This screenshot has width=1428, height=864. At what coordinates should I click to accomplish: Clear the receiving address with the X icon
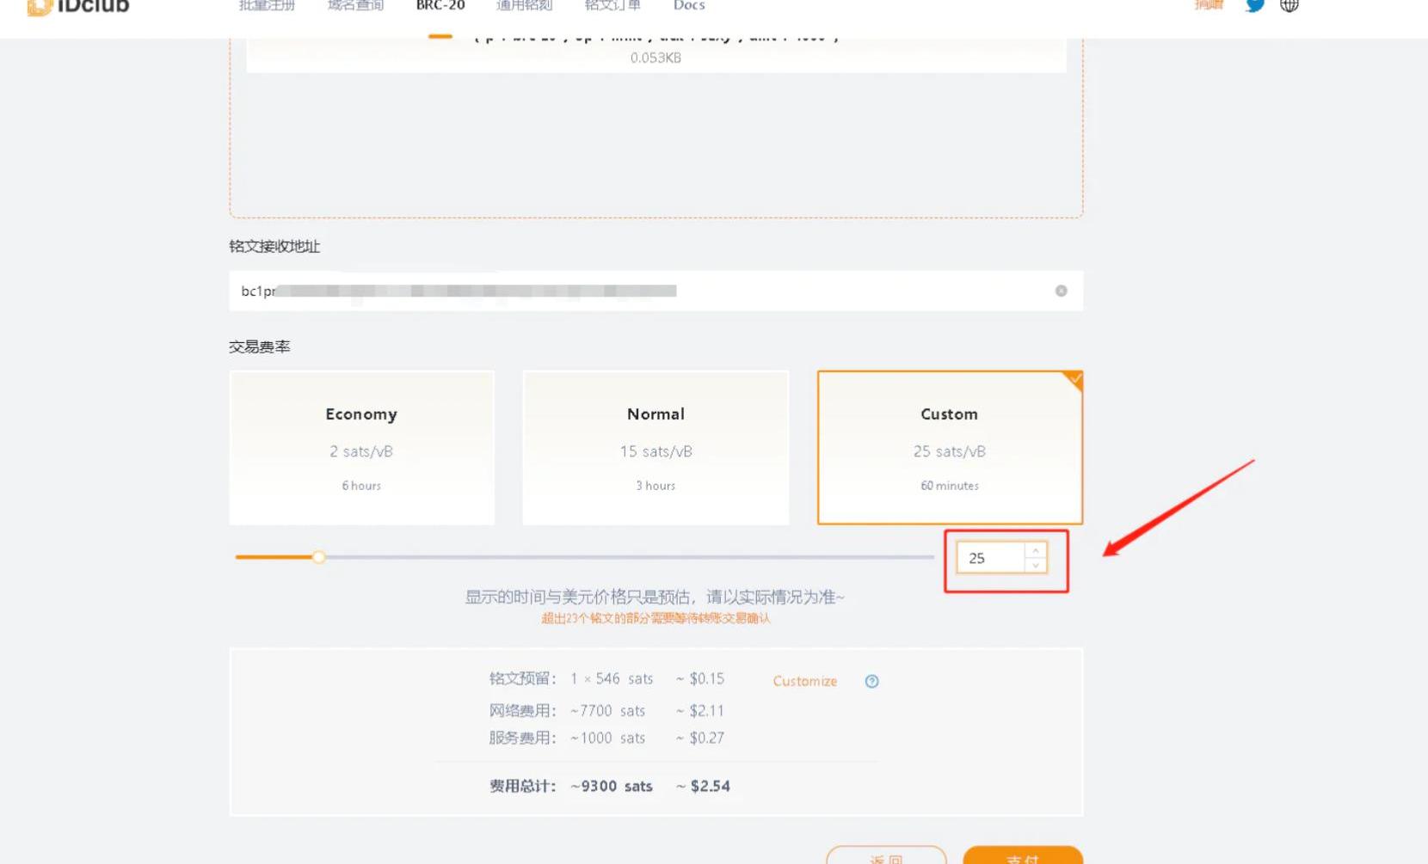tap(1061, 291)
